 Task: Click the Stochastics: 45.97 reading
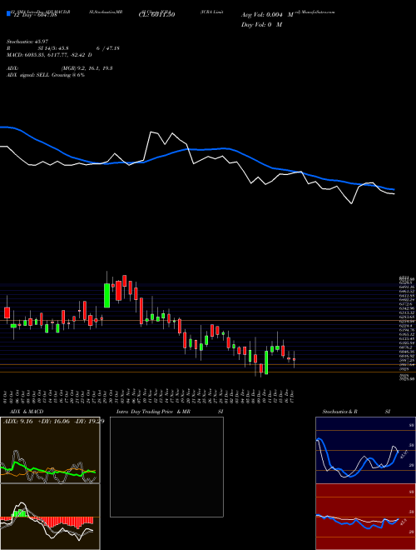pos(27,42)
